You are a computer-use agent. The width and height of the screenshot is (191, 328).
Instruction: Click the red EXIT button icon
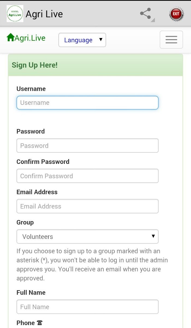(176, 14)
